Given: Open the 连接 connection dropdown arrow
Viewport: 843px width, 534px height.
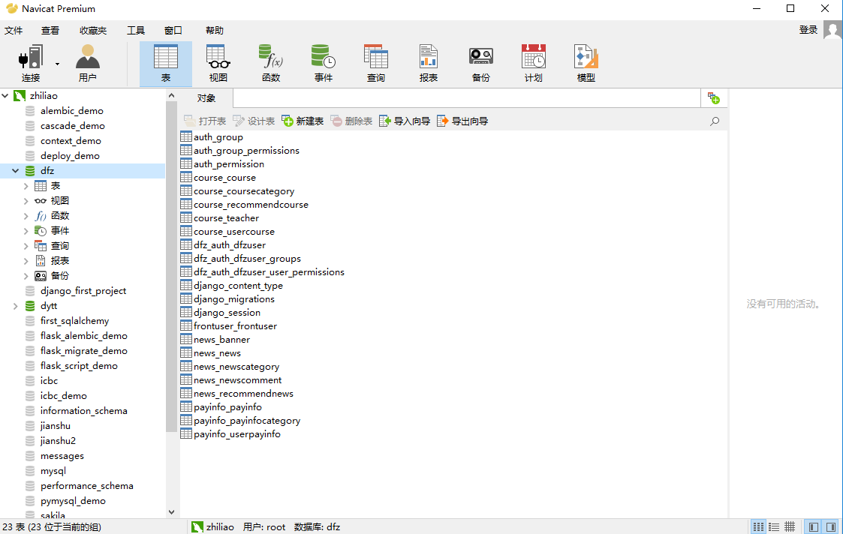Looking at the screenshot, I should [x=57, y=64].
